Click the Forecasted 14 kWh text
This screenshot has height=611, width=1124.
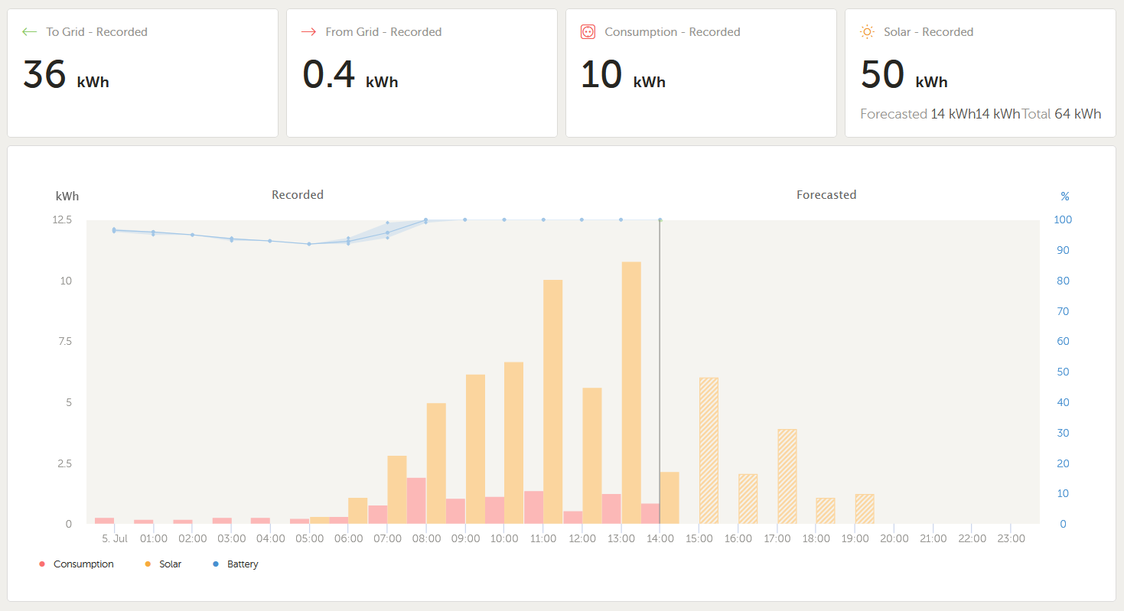coord(917,114)
